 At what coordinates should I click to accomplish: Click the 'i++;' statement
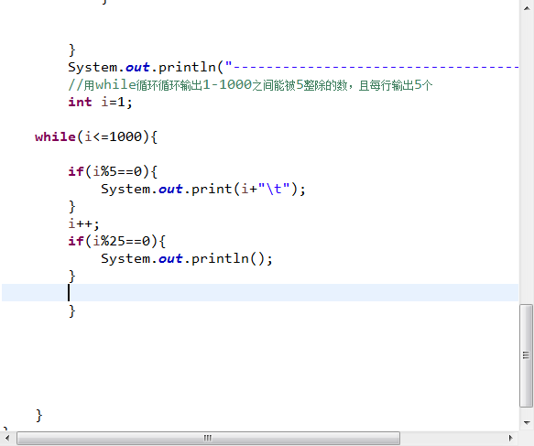click(x=83, y=224)
